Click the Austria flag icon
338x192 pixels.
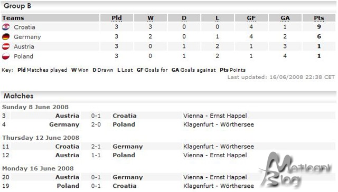click(x=6, y=46)
